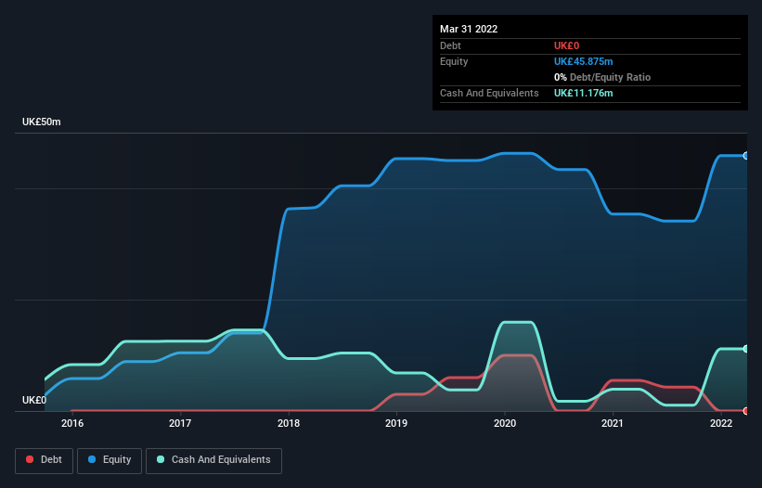Click the 0% Debt/Equity Ratio text
The width and height of the screenshot is (762, 488).
[x=602, y=77]
